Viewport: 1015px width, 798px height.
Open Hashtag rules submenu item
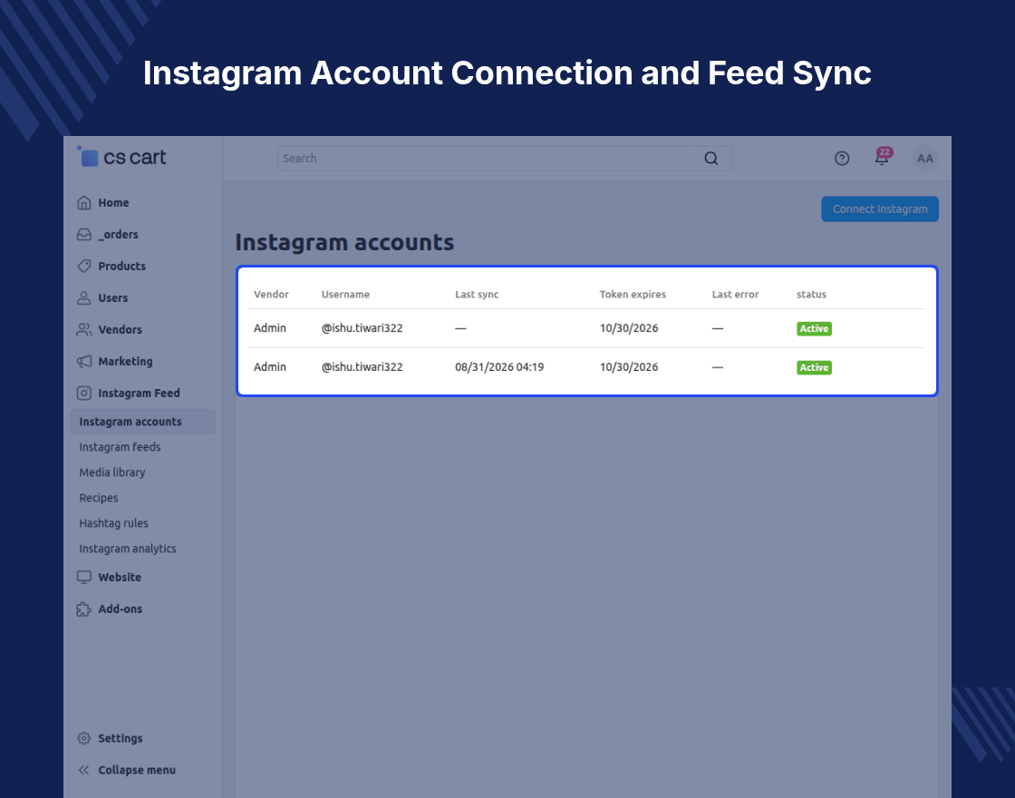click(113, 522)
